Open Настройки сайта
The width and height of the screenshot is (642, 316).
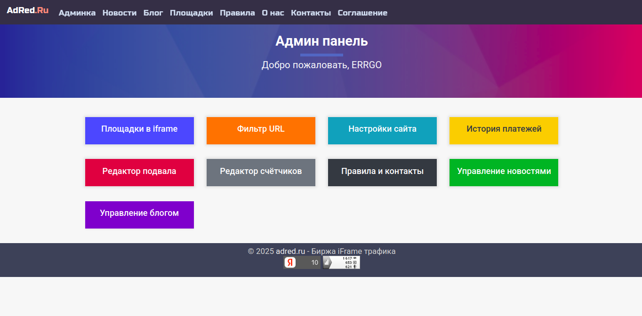pyautogui.click(x=382, y=130)
